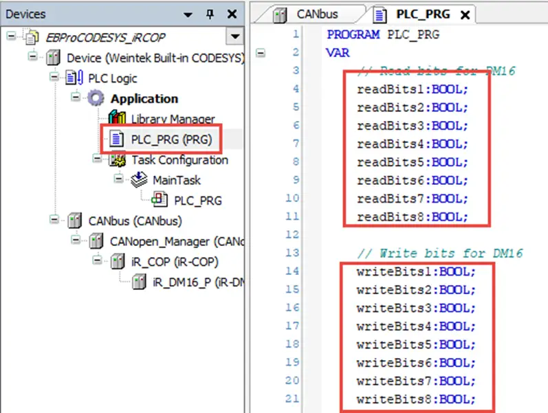
Task: Click the CANbus tab icon
Action: [x=280, y=14]
